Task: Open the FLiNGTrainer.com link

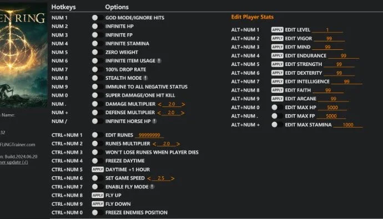Action: tap(18, 145)
